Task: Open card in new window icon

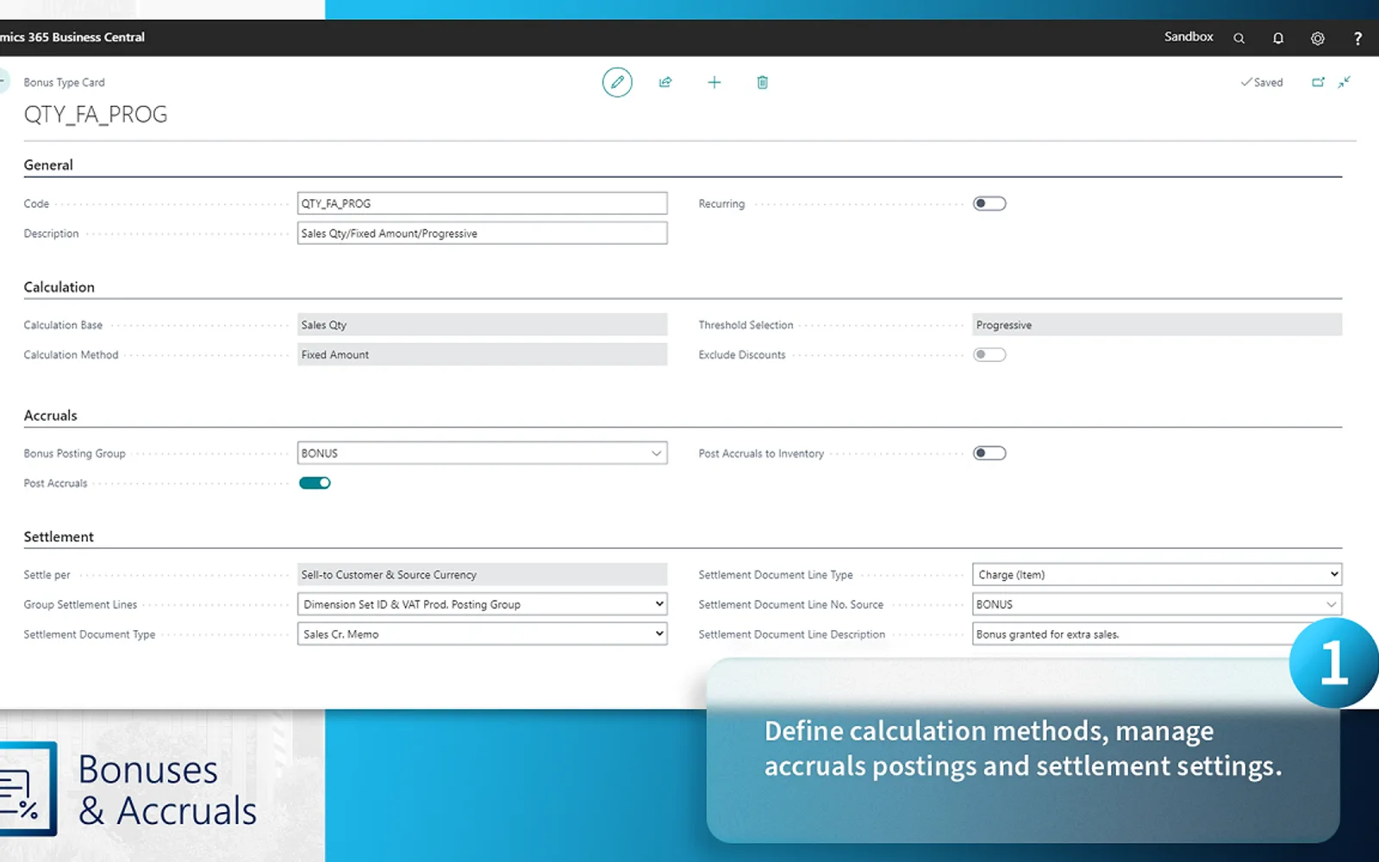Action: point(1318,82)
